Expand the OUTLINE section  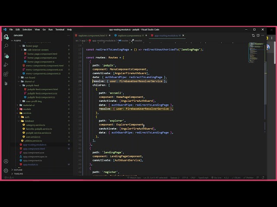pos(18,170)
